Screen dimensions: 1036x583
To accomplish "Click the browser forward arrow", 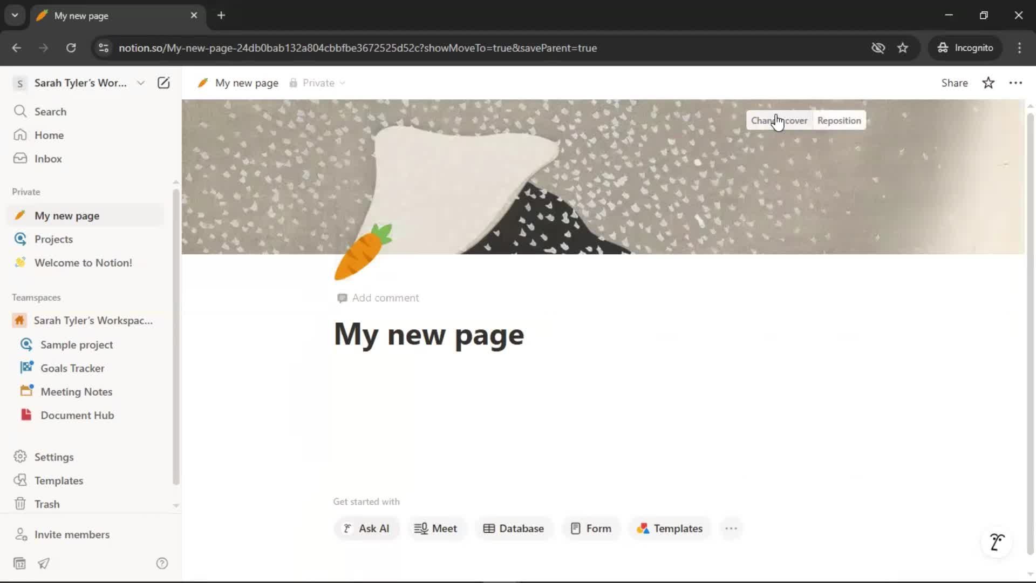I will coord(44,48).
